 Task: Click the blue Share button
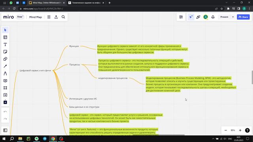[x=243, y=17]
